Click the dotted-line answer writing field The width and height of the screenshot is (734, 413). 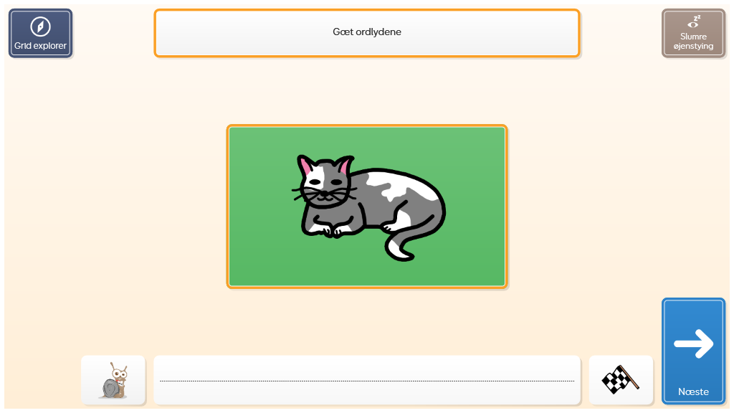tap(367, 380)
